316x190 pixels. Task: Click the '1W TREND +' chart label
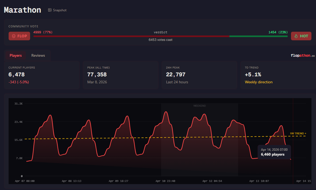click(298, 133)
